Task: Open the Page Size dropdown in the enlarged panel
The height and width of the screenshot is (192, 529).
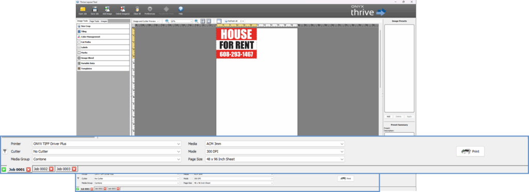Action: click(x=275, y=159)
